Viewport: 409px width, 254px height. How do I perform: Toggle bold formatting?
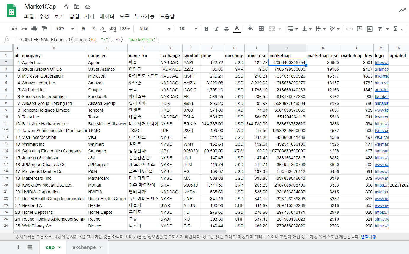click(207, 29)
